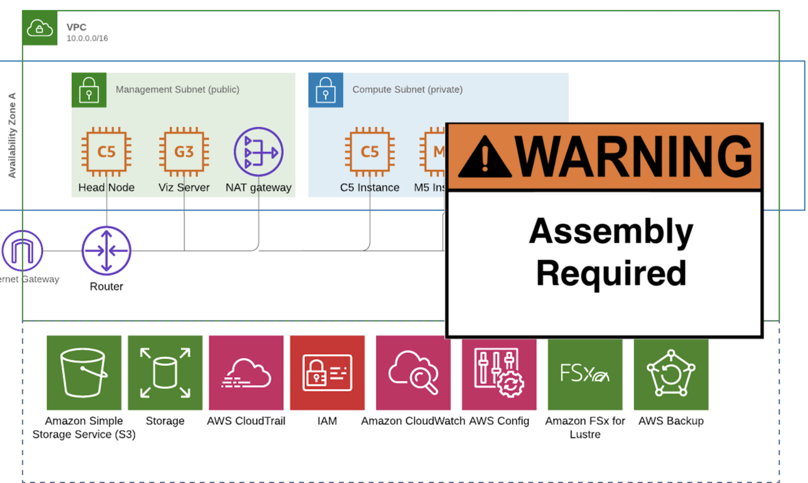Click the AWS Backup icon
Image resolution: width=808 pixels, height=483 pixels.
(x=671, y=374)
